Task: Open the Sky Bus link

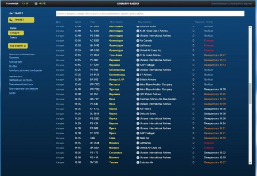Action: click(x=13, y=66)
